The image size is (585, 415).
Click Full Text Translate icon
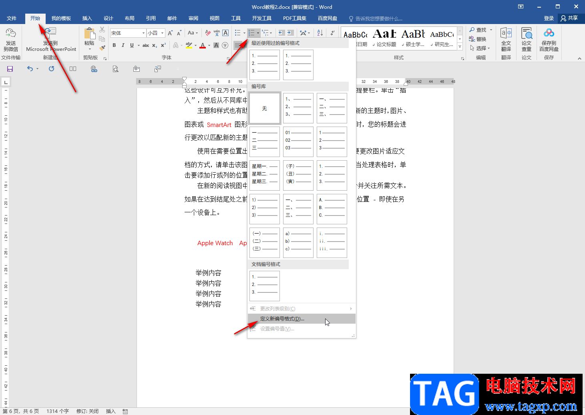click(x=506, y=40)
